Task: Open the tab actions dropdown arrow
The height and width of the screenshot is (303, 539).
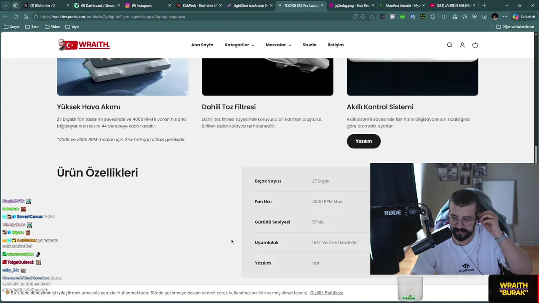Action: pos(5,5)
